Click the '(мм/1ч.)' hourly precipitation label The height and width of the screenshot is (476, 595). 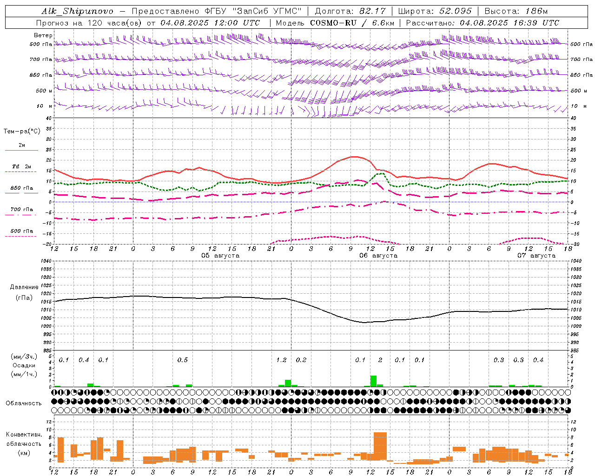click(24, 374)
